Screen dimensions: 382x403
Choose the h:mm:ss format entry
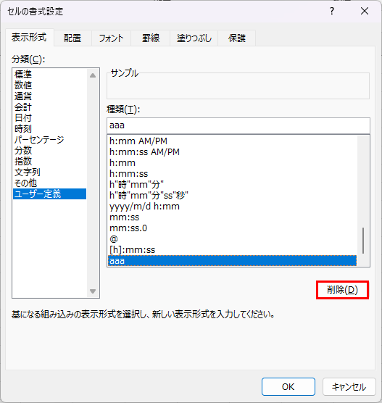pos(233,174)
